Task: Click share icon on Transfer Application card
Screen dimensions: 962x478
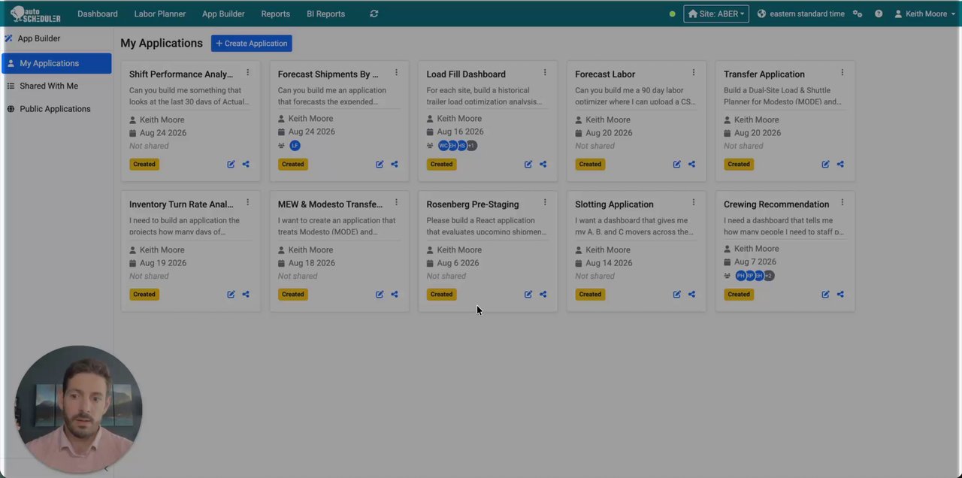Action: coord(840,164)
